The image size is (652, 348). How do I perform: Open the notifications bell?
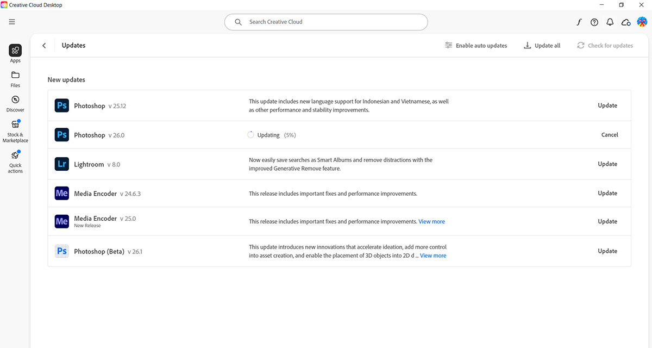[610, 22]
